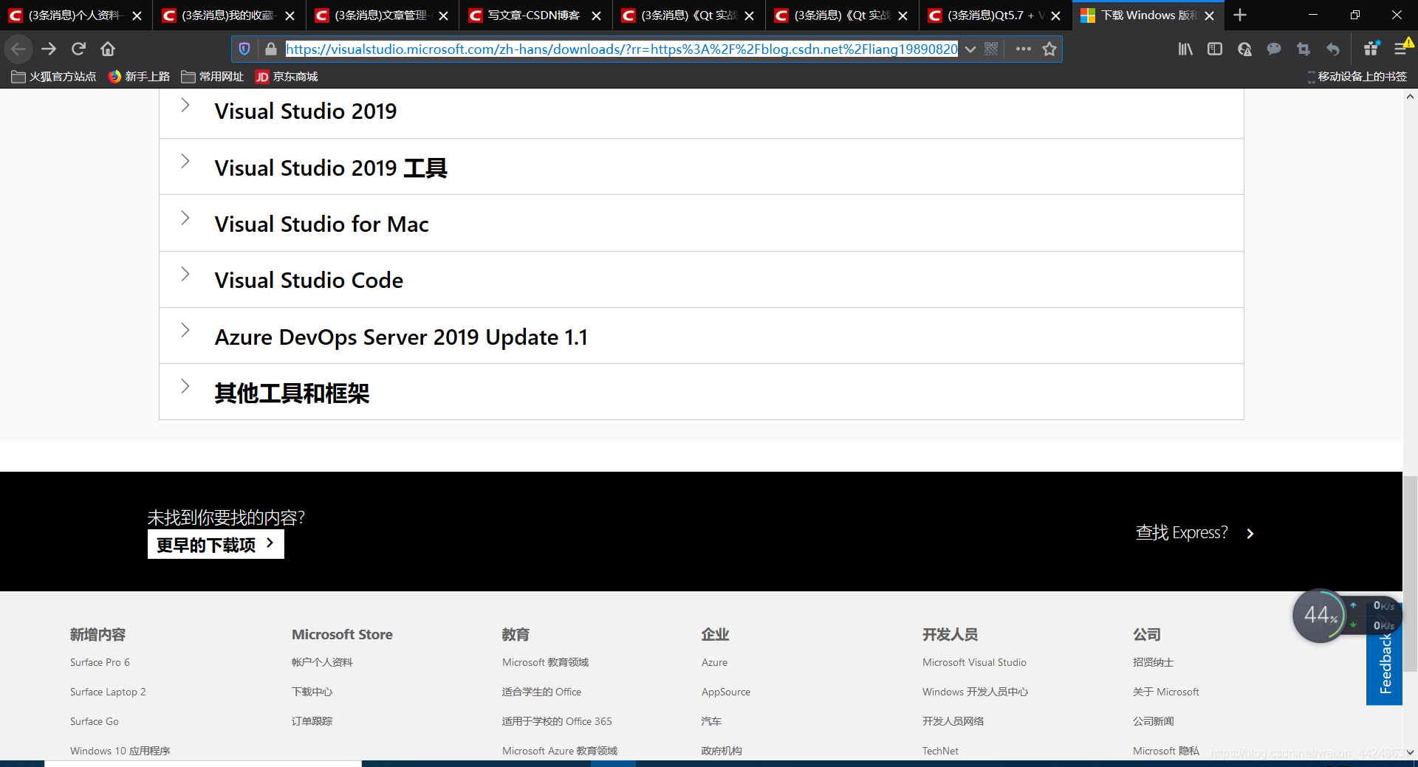Open a new browser tab
Screen dimensions: 1418x767
(1240, 15)
